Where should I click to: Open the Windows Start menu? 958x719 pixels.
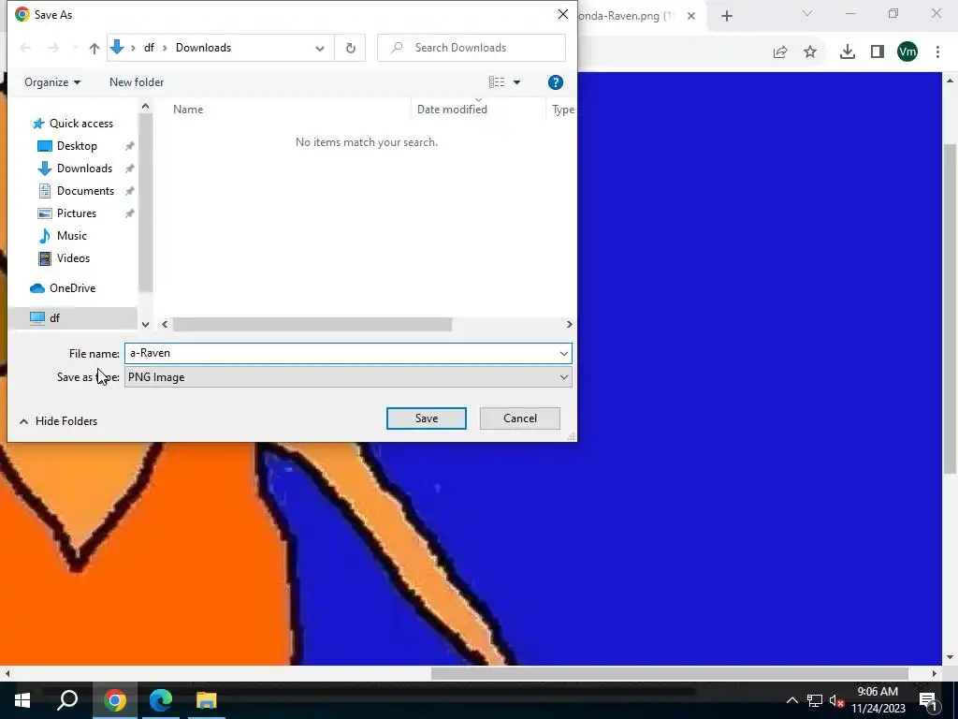click(x=22, y=700)
